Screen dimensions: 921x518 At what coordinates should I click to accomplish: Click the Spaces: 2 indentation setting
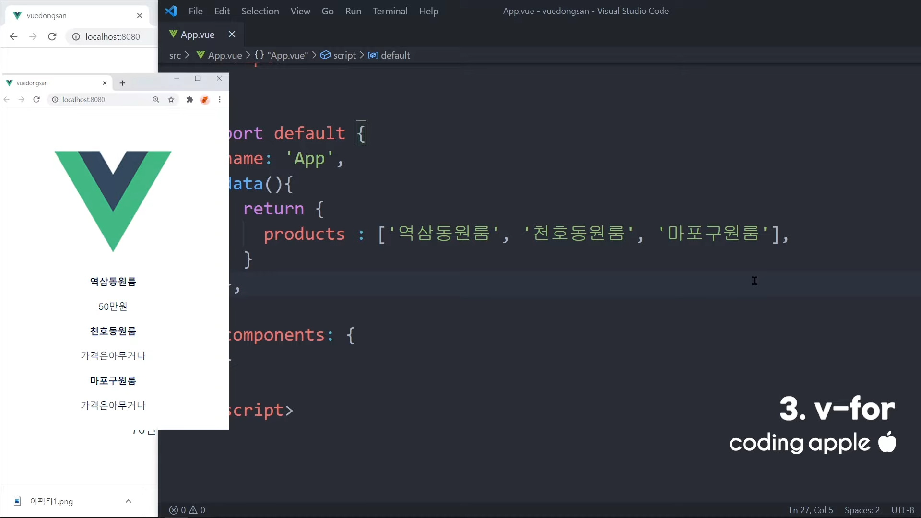tap(862, 510)
